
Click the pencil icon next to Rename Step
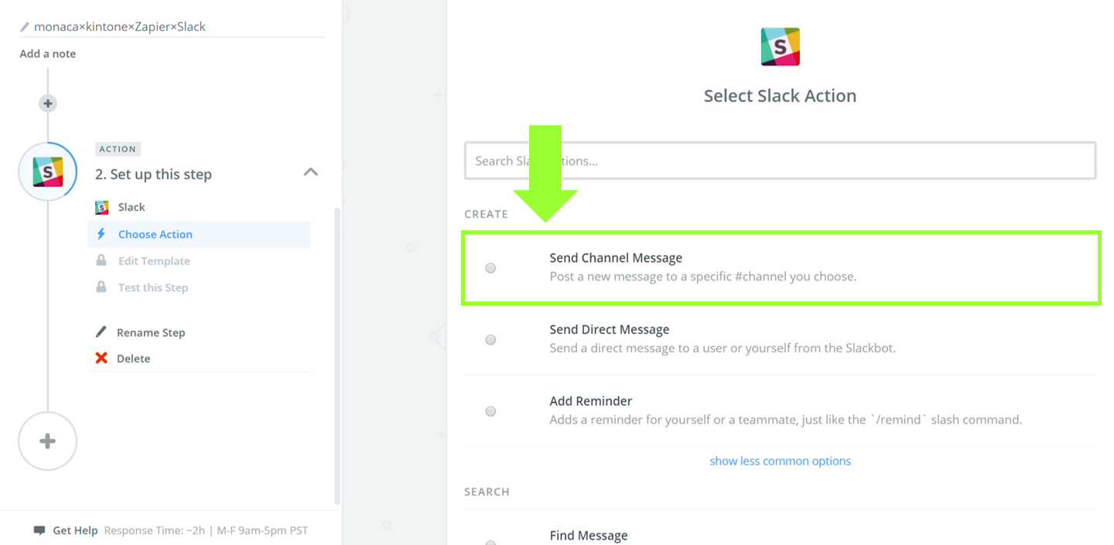[101, 332]
